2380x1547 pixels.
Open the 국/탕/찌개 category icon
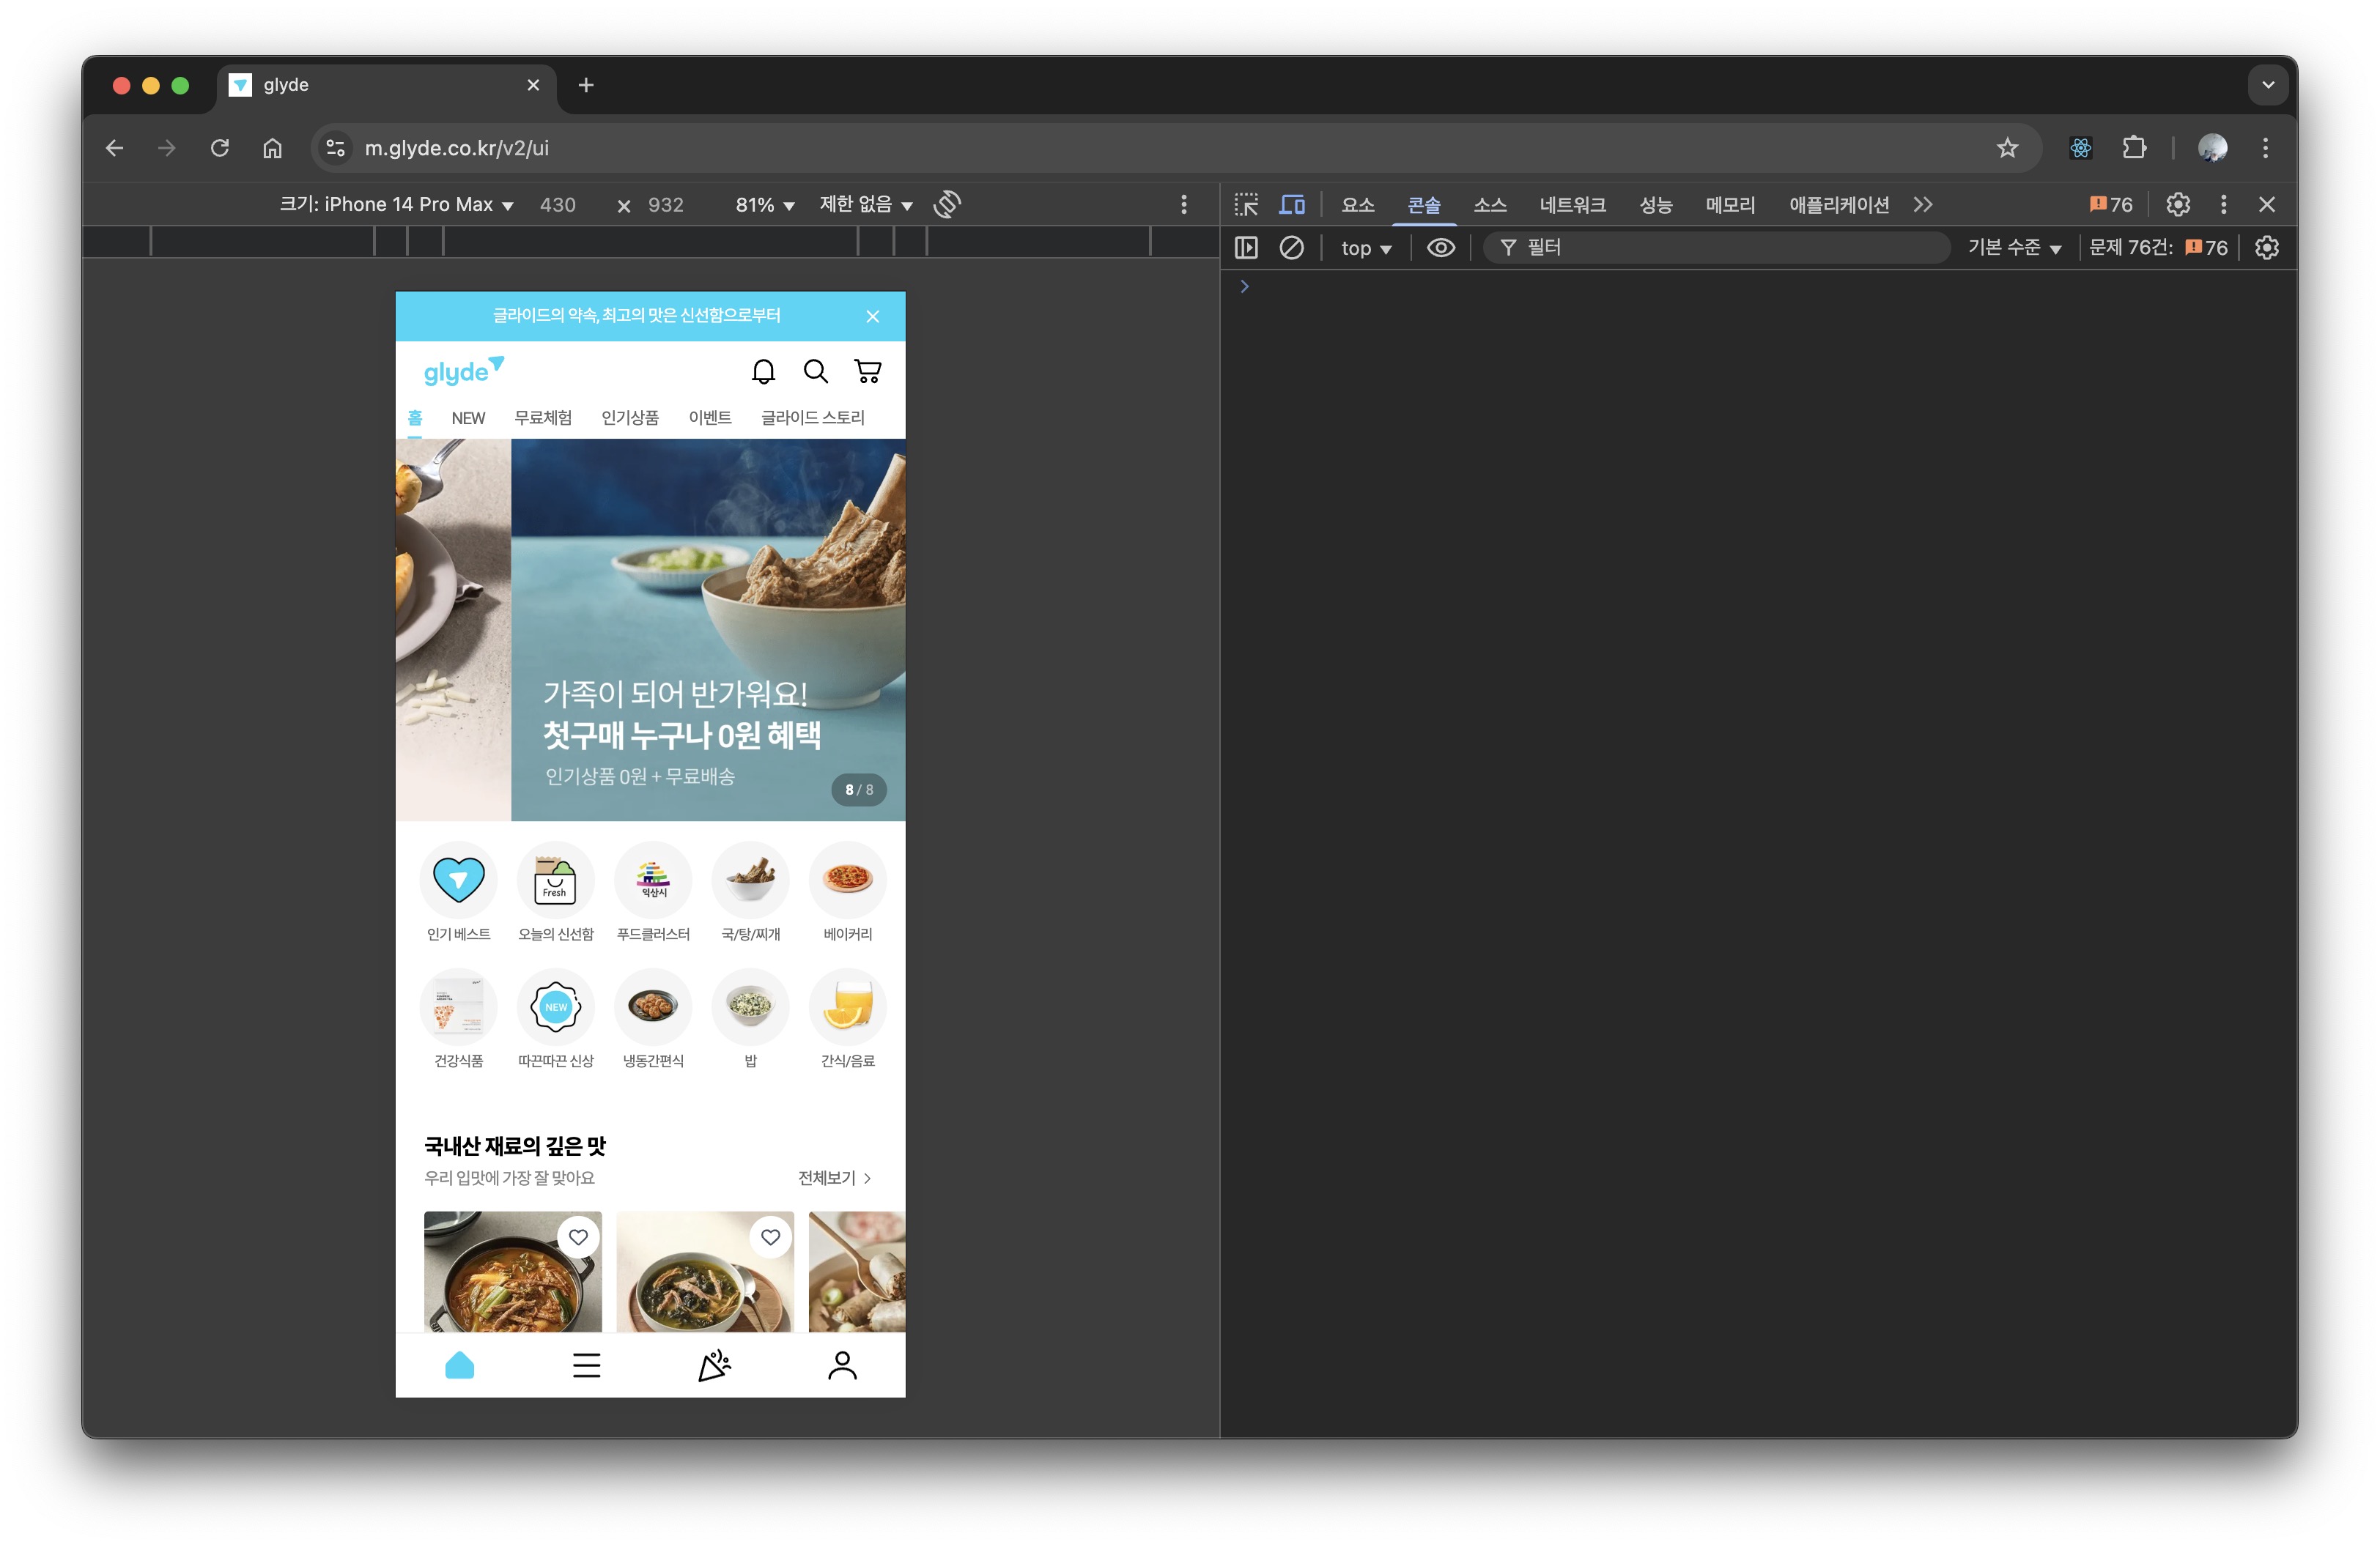coord(750,880)
